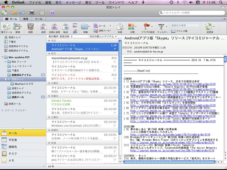Open the ツール menu in menu bar
Image resolution: width=227 pixels, height=170 pixels.
[100, 2]
